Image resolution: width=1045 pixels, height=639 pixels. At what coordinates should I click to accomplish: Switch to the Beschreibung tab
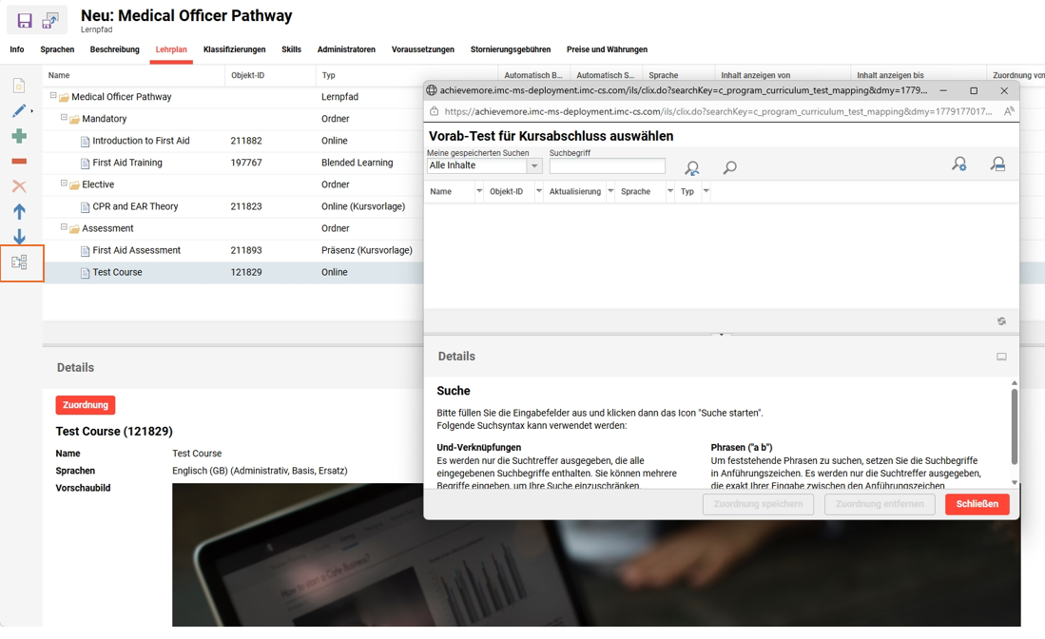coord(115,49)
